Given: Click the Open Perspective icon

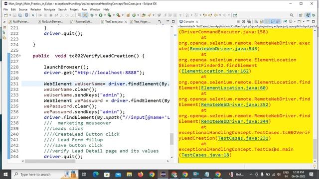Looking at the screenshot, I should coord(301,15).
